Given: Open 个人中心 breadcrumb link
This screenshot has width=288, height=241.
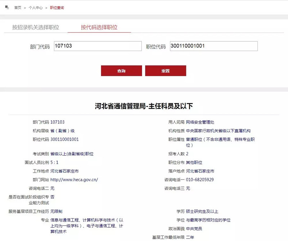Looking at the screenshot, I should tap(36, 8).
